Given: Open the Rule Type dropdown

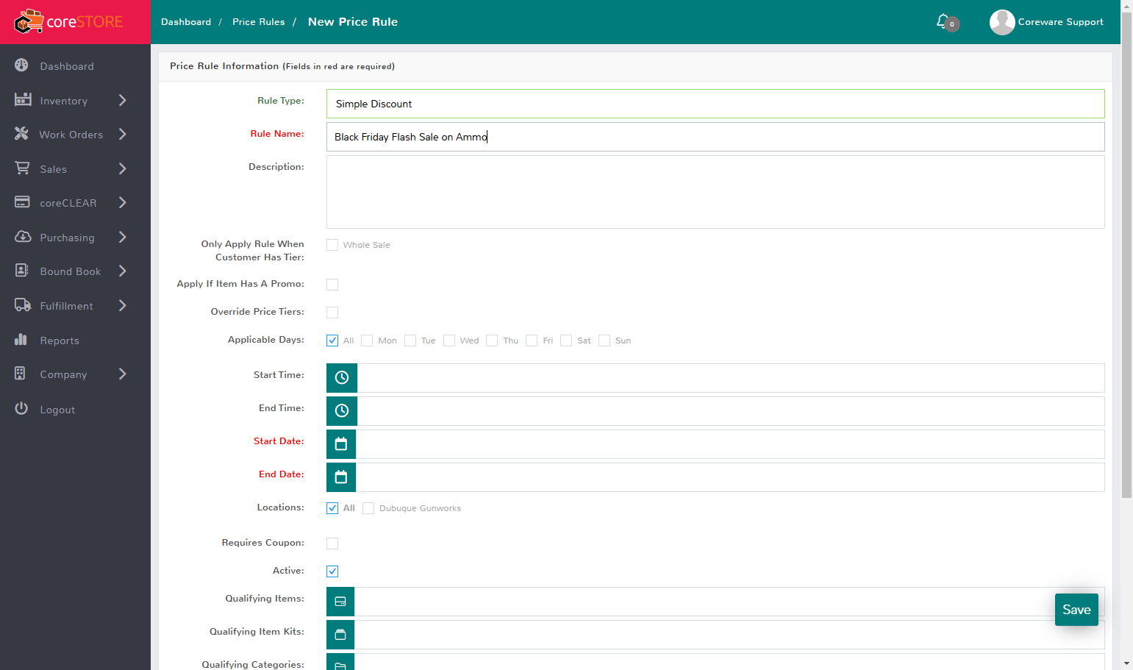Looking at the screenshot, I should 715,104.
